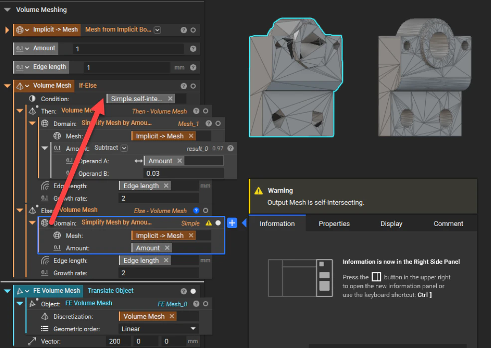This screenshot has width=491, height=348.
Task: Toggle visibility dot on Simple domain block
Action: click(218, 223)
